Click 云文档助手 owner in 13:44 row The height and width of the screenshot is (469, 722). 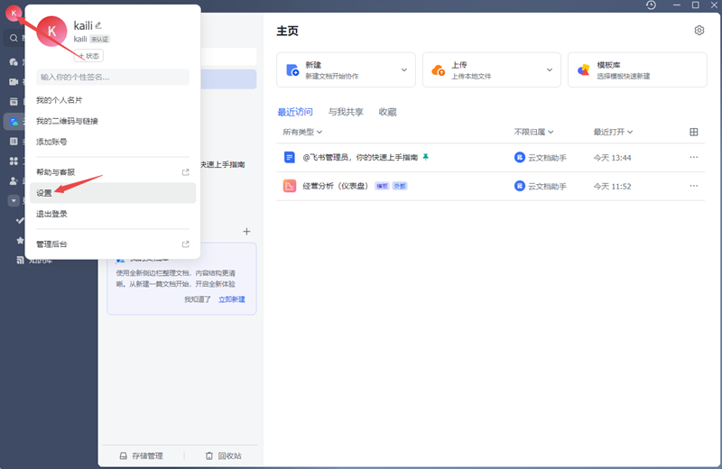pyautogui.click(x=541, y=158)
